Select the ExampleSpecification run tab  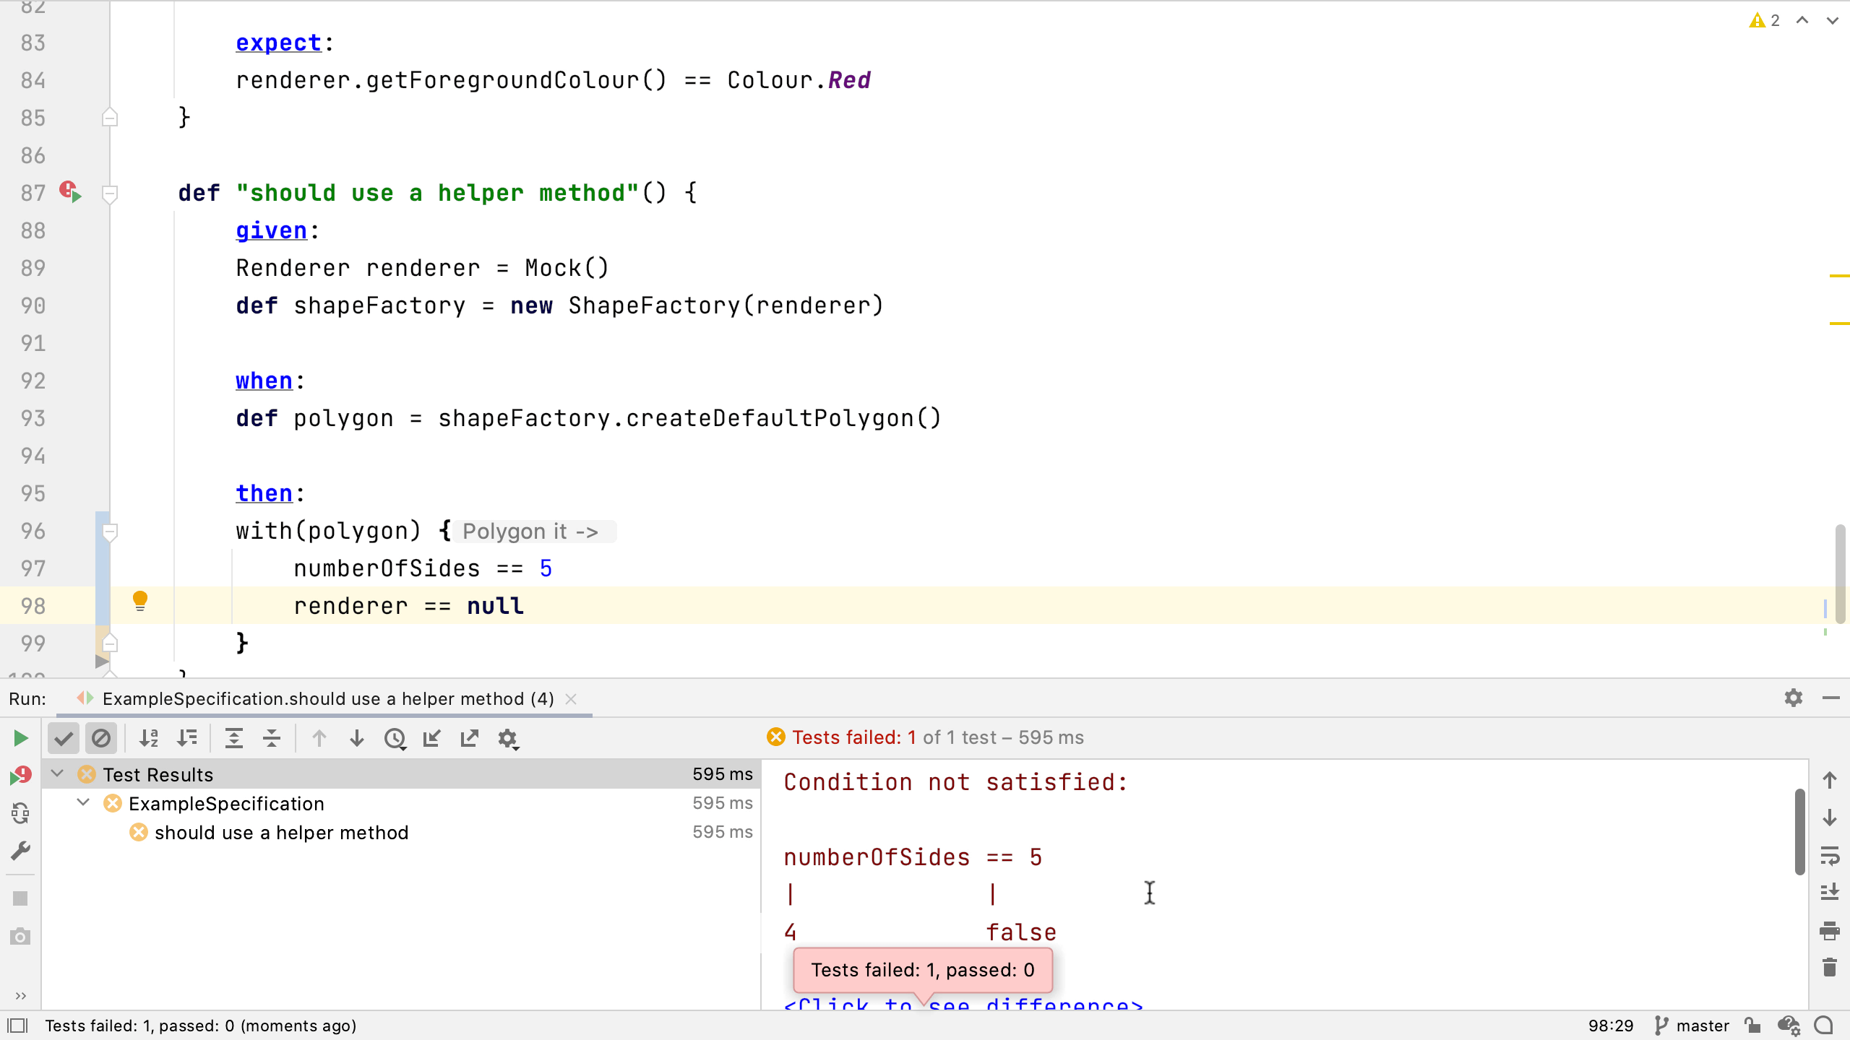[x=327, y=699]
